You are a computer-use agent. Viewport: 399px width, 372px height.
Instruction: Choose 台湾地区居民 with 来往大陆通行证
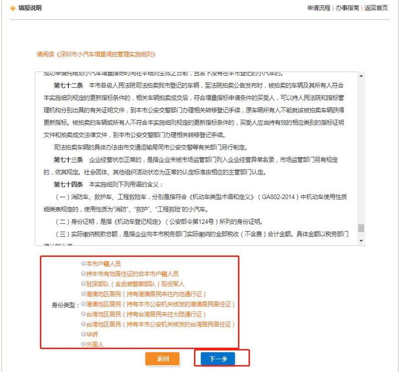[x=83, y=314]
